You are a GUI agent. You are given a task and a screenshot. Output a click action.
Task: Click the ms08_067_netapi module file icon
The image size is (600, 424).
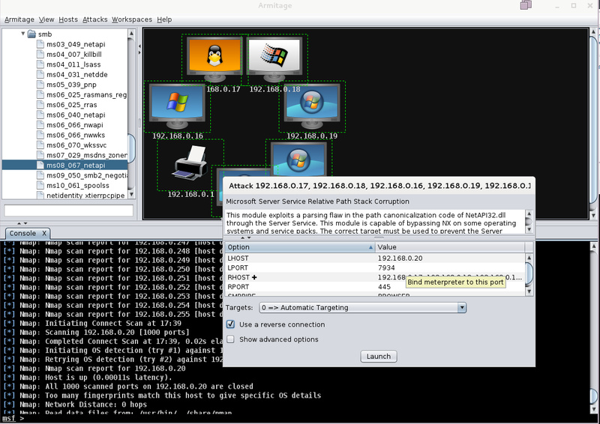point(40,165)
